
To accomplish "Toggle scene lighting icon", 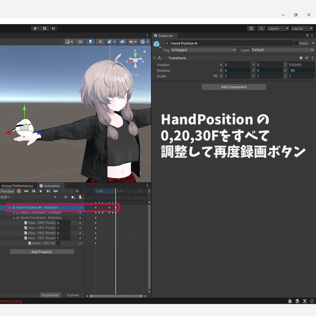I will click(90, 41).
